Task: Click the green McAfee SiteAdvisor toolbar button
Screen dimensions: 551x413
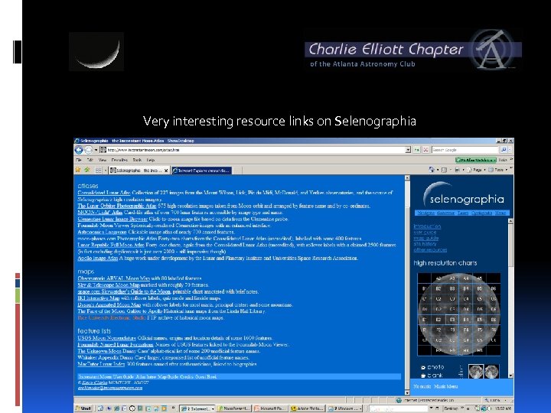Action: 476,160
